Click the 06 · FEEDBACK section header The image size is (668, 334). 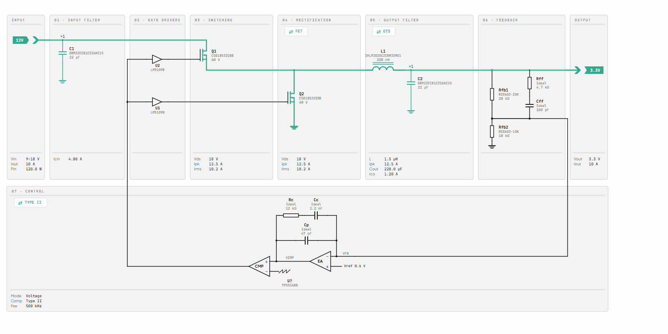tap(500, 20)
